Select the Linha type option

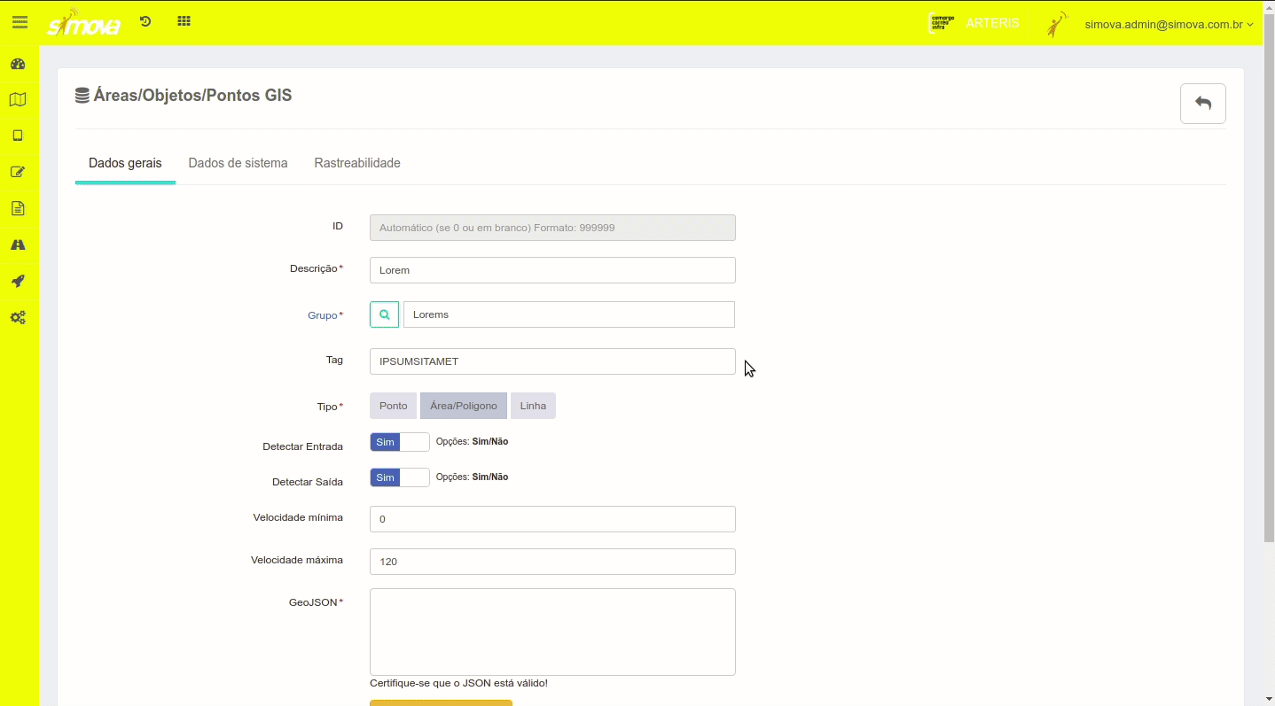(x=533, y=406)
